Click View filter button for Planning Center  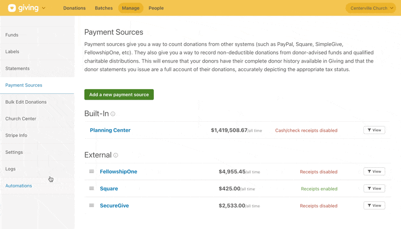tap(374, 130)
